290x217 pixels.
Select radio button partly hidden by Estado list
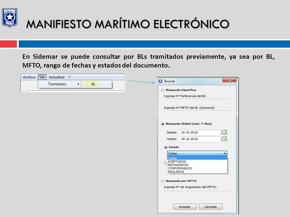click(166, 163)
